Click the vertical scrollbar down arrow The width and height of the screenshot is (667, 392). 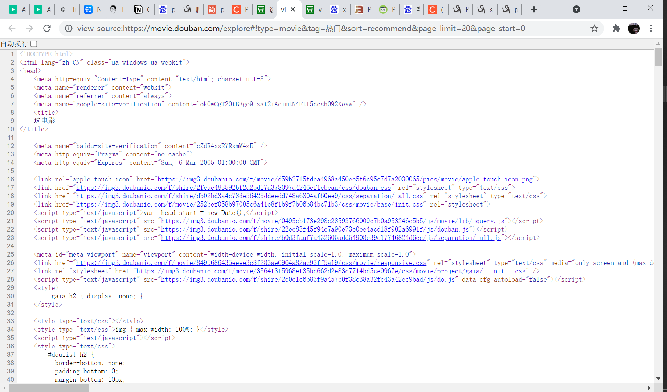tap(658, 379)
